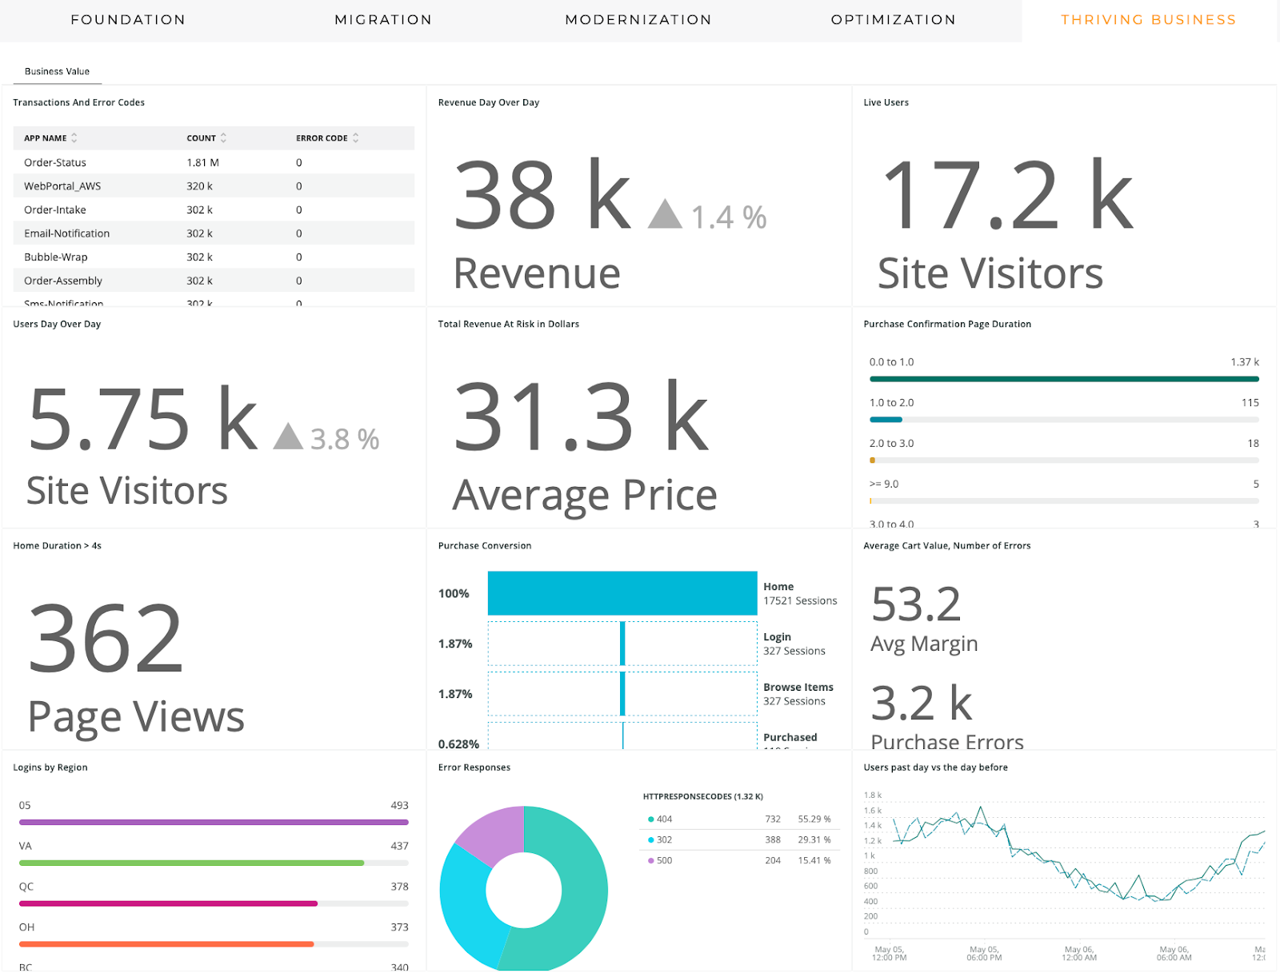Click the Purchase Confirmation Page Duration title
The image size is (1280, 973).
(947, 324)
